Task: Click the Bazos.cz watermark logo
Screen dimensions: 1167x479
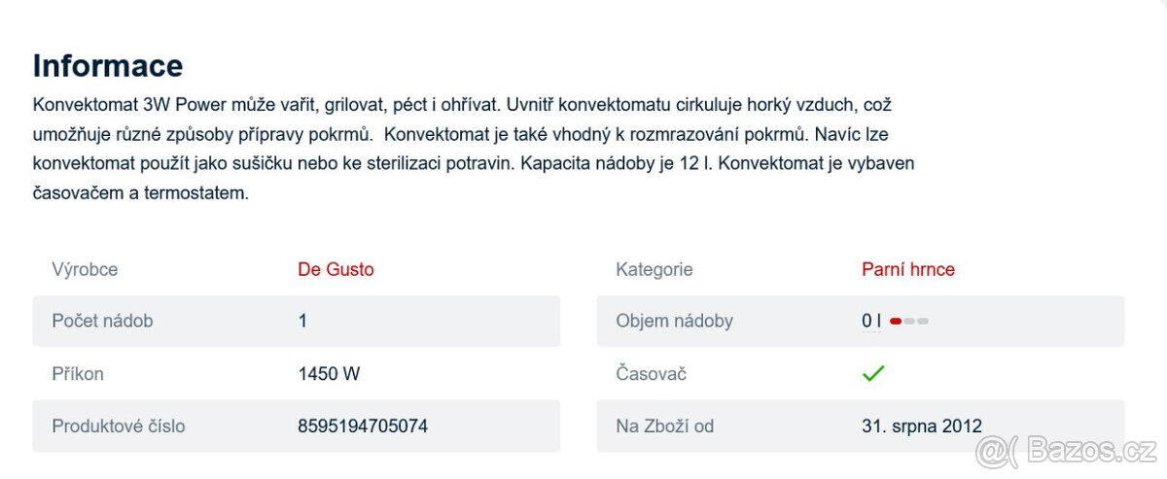Action: [x=1065, y=451]
